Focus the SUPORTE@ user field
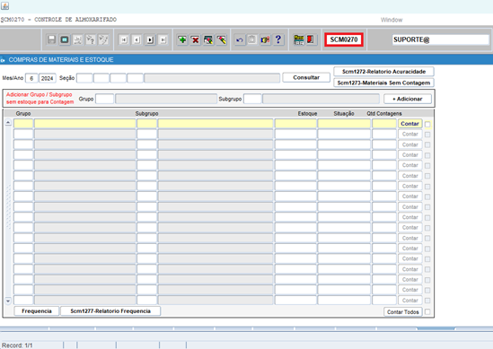The width and height of the screenshot is (493, 349). pyautogui.click(x=441, y=39)
